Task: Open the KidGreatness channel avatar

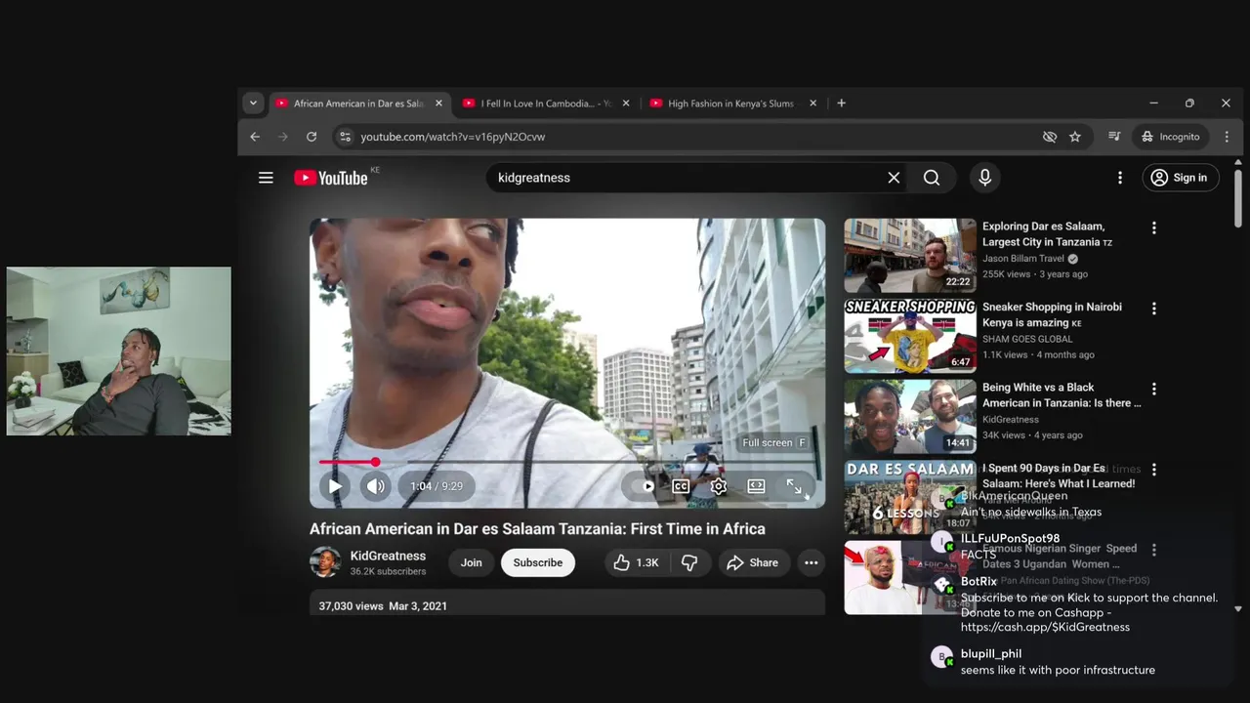Action: pyautogui.click(x=325, y=562)
